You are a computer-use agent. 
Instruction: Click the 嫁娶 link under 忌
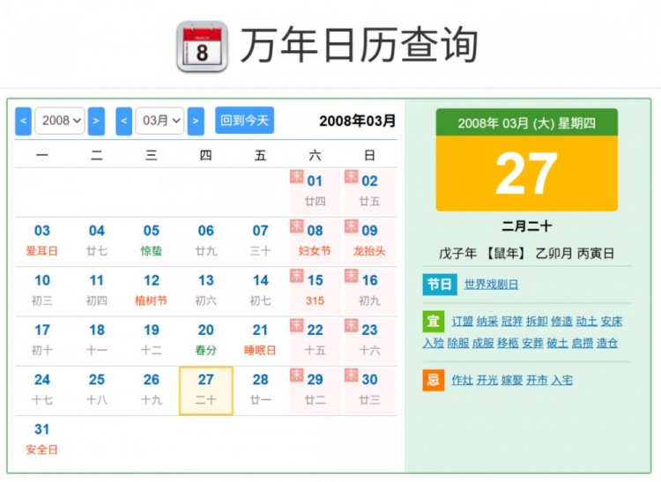point(512,381)
